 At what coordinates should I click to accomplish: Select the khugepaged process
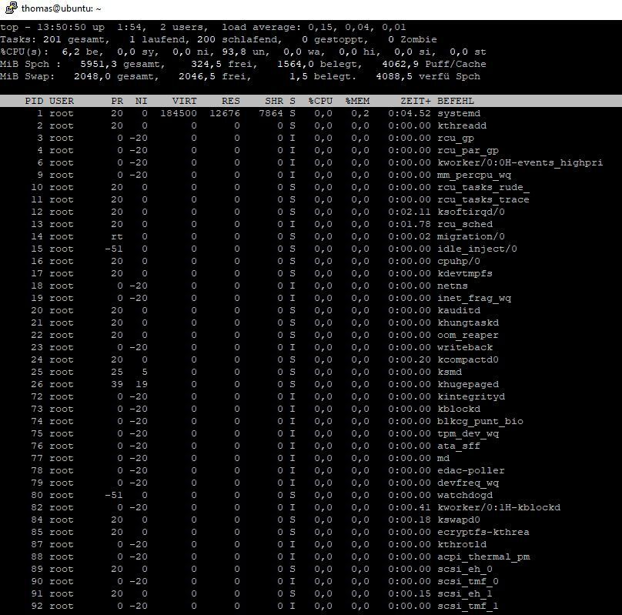tap(468, 384)
